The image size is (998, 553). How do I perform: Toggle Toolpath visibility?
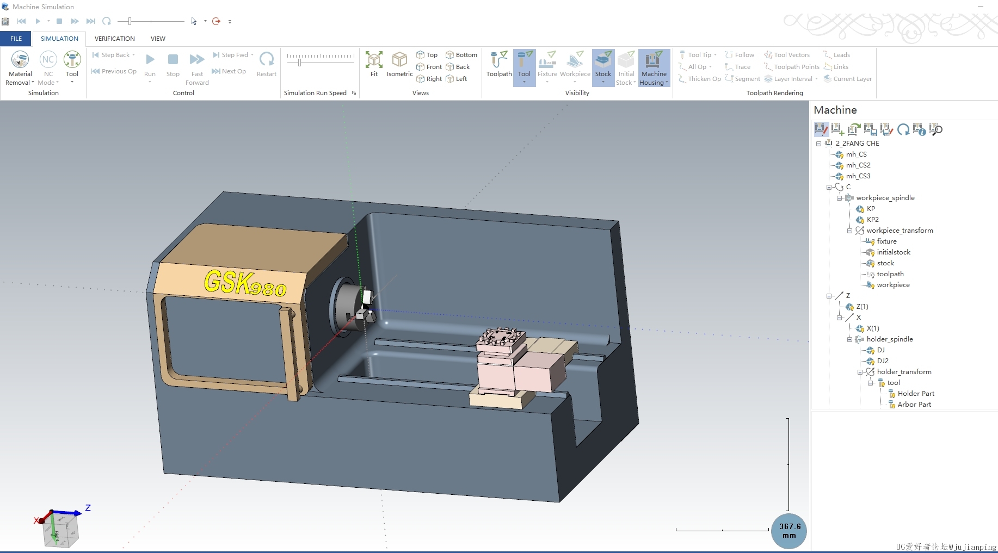click(499, 64)
